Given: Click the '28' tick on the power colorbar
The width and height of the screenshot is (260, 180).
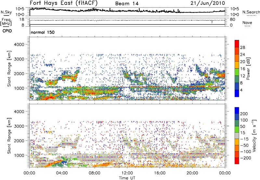Looking at the screenshot, I should [242, 47].
